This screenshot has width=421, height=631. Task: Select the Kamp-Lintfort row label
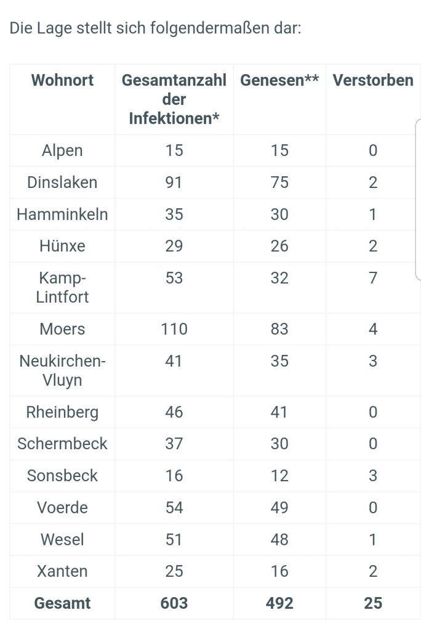(62, 287)
